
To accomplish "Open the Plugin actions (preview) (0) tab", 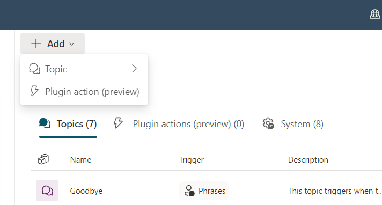I will (179, 124).
